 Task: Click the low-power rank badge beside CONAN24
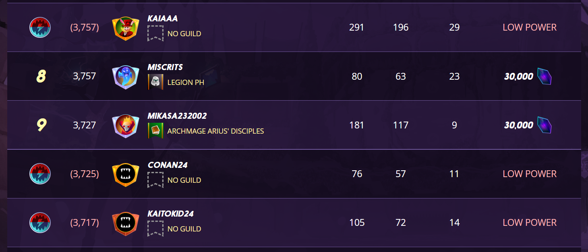(x=40, y=174)
